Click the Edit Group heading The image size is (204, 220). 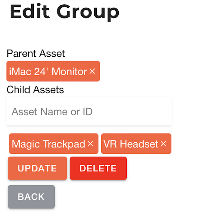64,12
